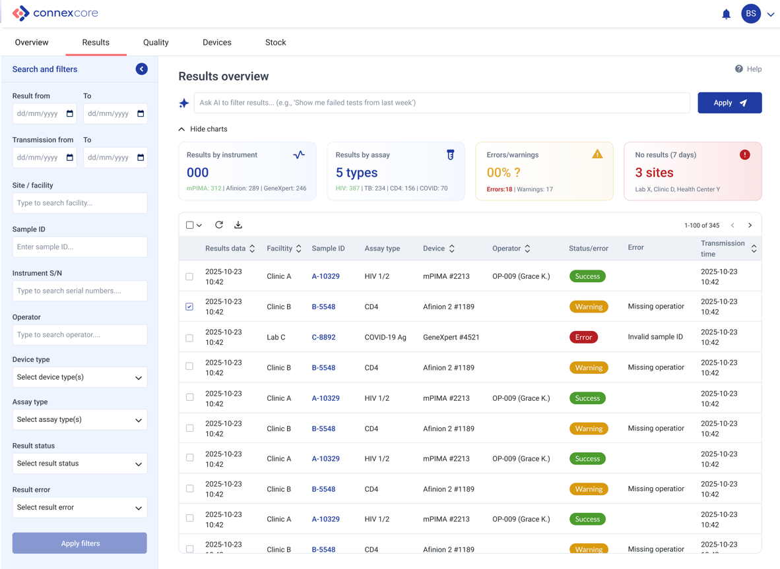Switch to the Devices tab

(217, 42)
